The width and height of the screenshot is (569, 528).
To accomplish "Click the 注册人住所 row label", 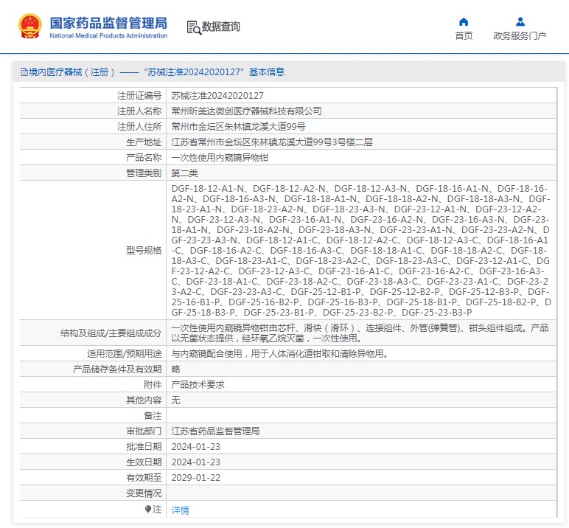I will (x=139, y=126).
